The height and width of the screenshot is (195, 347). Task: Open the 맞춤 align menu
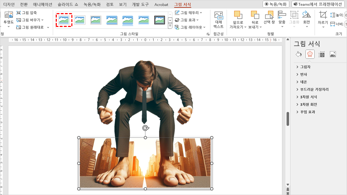[282, 19]
